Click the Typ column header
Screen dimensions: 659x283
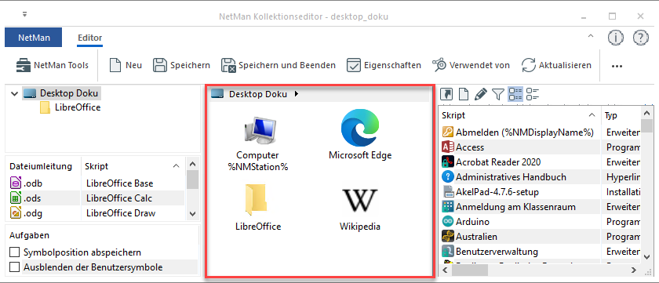click(621, 115)
